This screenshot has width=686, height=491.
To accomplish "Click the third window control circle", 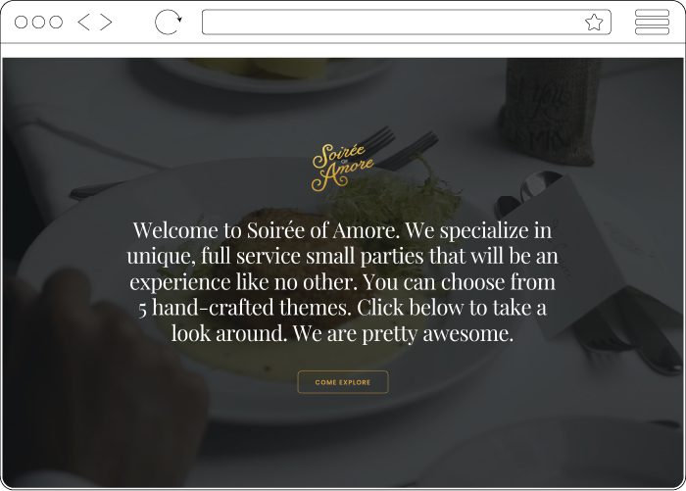I will click(x=56, y=22).
